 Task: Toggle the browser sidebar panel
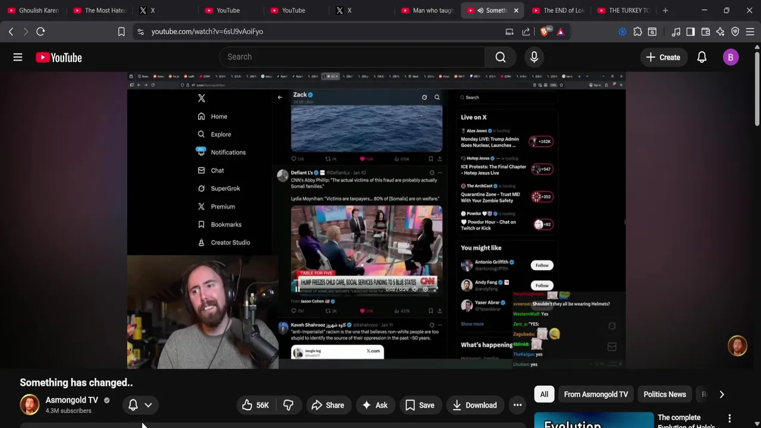point(690,32)
